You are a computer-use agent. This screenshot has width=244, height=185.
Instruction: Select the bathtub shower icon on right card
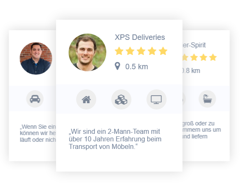pyautogui.click(x=207, y=99)
